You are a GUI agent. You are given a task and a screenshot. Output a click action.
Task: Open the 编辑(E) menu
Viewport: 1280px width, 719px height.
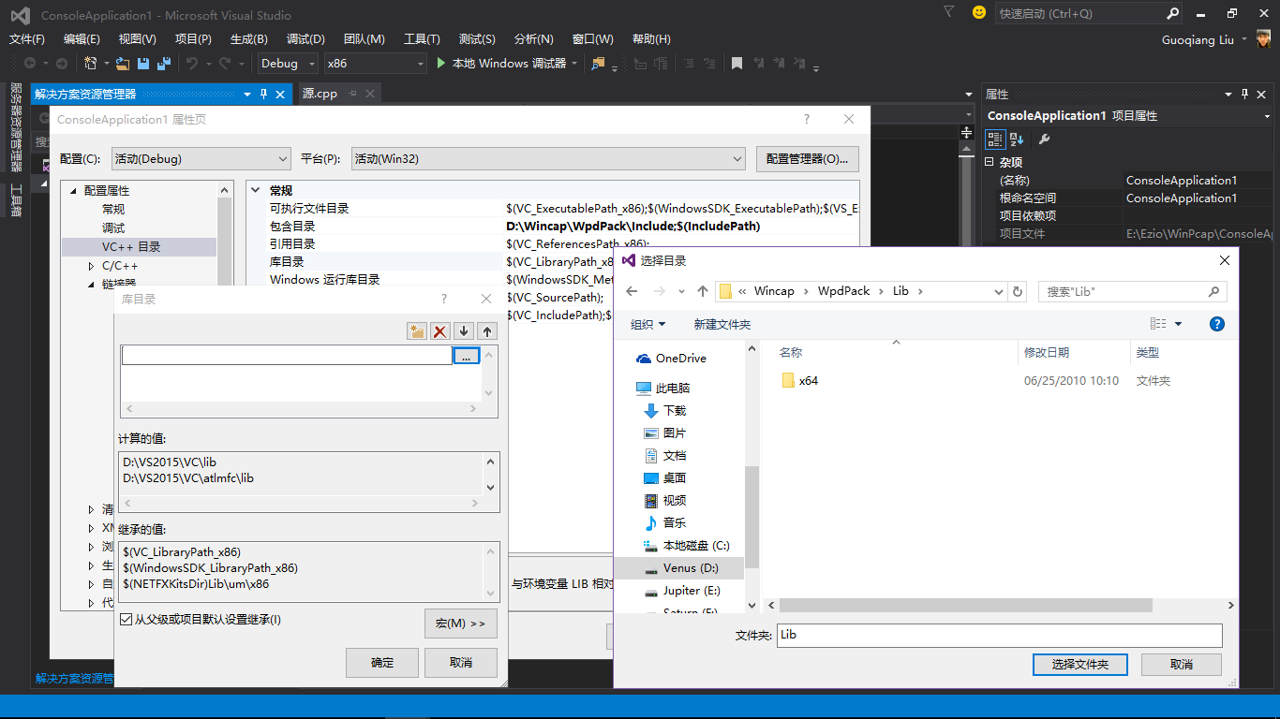click(82, 38)
